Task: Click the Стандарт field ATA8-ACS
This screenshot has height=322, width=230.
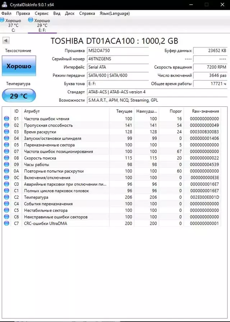Action: tap(157, 92)
